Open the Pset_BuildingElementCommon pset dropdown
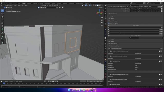The height and width of the screenshot is (92, 164). point(134,49)
